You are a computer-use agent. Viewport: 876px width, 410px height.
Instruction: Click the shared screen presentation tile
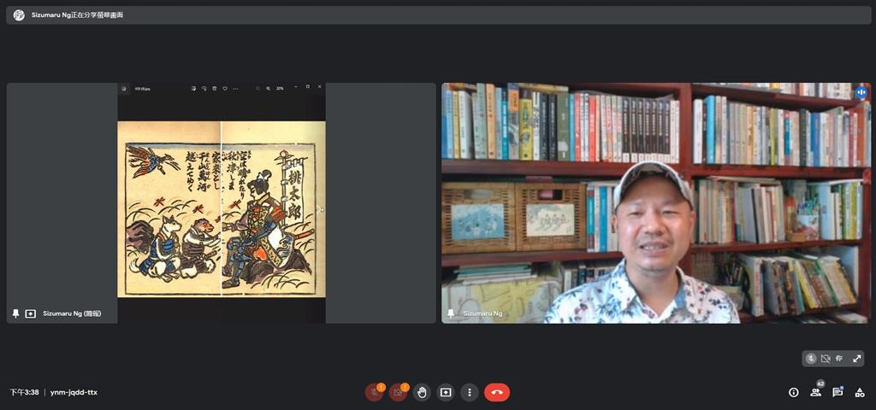pos(221,202)
